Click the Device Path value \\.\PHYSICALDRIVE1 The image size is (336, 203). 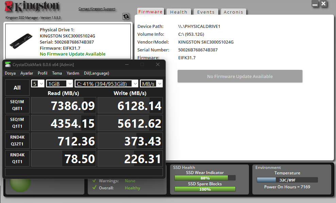(199, 26)
